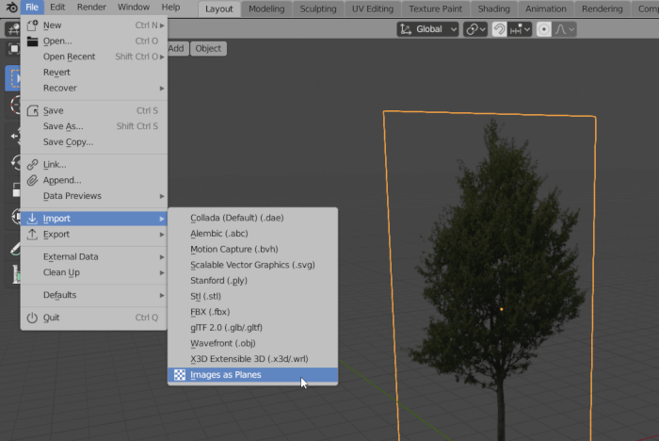This screenshot has width=659, height=441.
Task: Switch to the Sculpting workspace tab
Action: pyautogui.click(x=318, y=8)
